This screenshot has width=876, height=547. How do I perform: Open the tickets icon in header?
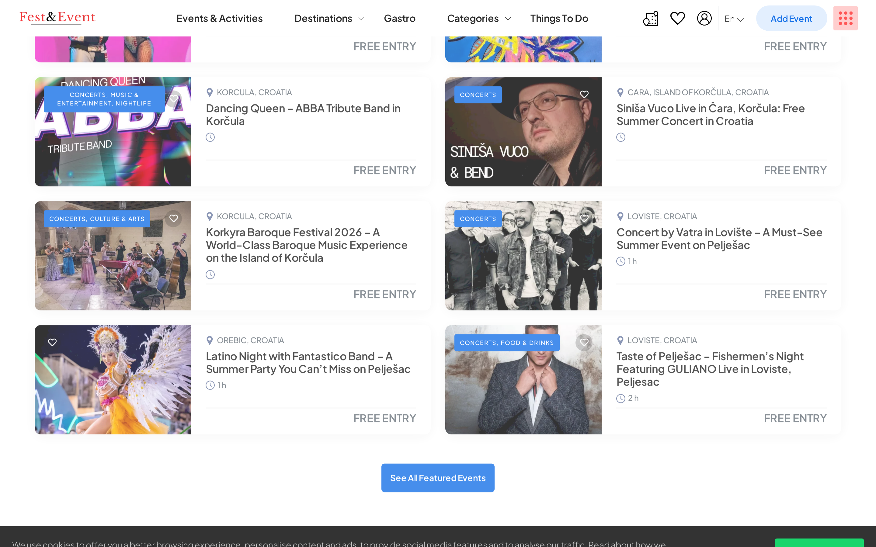tap(651, 19)
